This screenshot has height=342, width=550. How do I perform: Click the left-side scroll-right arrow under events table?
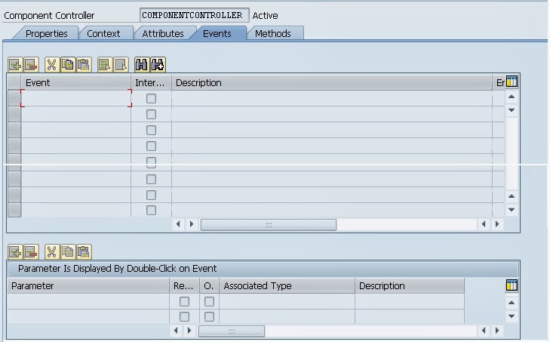(x=192, y=224)
